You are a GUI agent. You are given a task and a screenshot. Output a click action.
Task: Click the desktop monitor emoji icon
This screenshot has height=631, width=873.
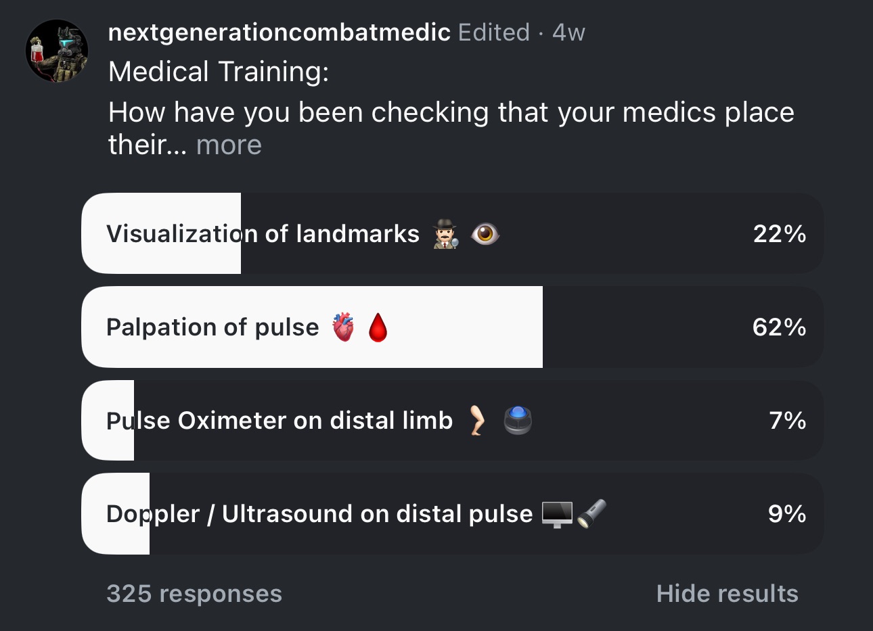(557, 515)
